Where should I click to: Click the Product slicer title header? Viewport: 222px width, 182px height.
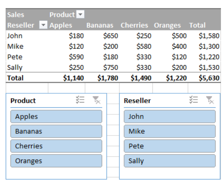23,101
